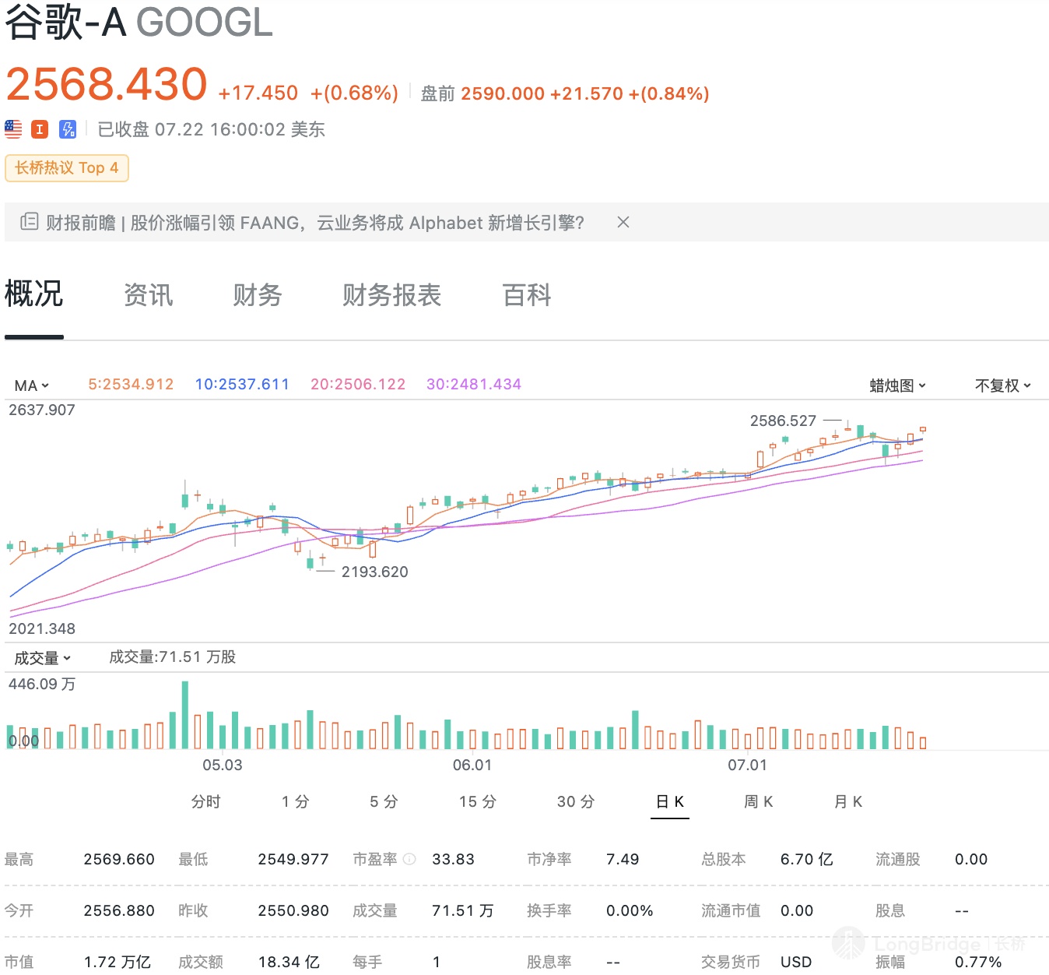Expand the MA indicator dropdown
The height and width of the screenshot is (975, 1049).
[32, 385]
